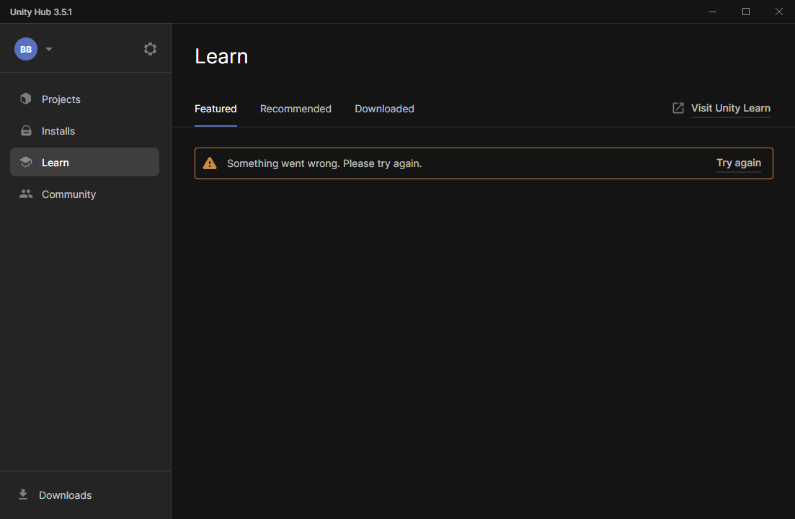Click the BB account avatar
The image size is (795, 519).
coord(26,49)
